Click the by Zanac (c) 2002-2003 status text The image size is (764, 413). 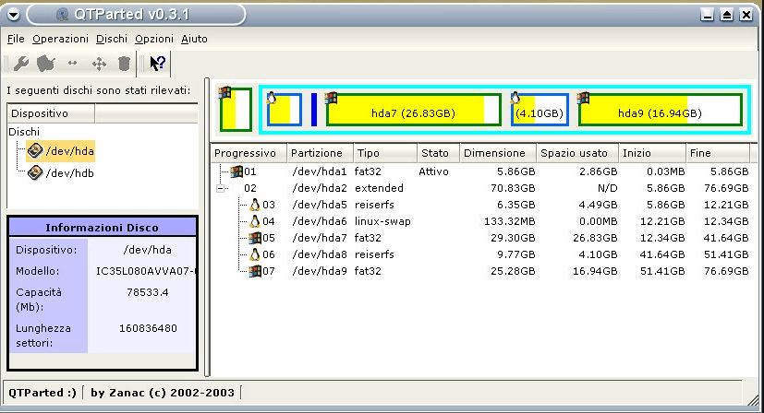click(x=163, y=393)
